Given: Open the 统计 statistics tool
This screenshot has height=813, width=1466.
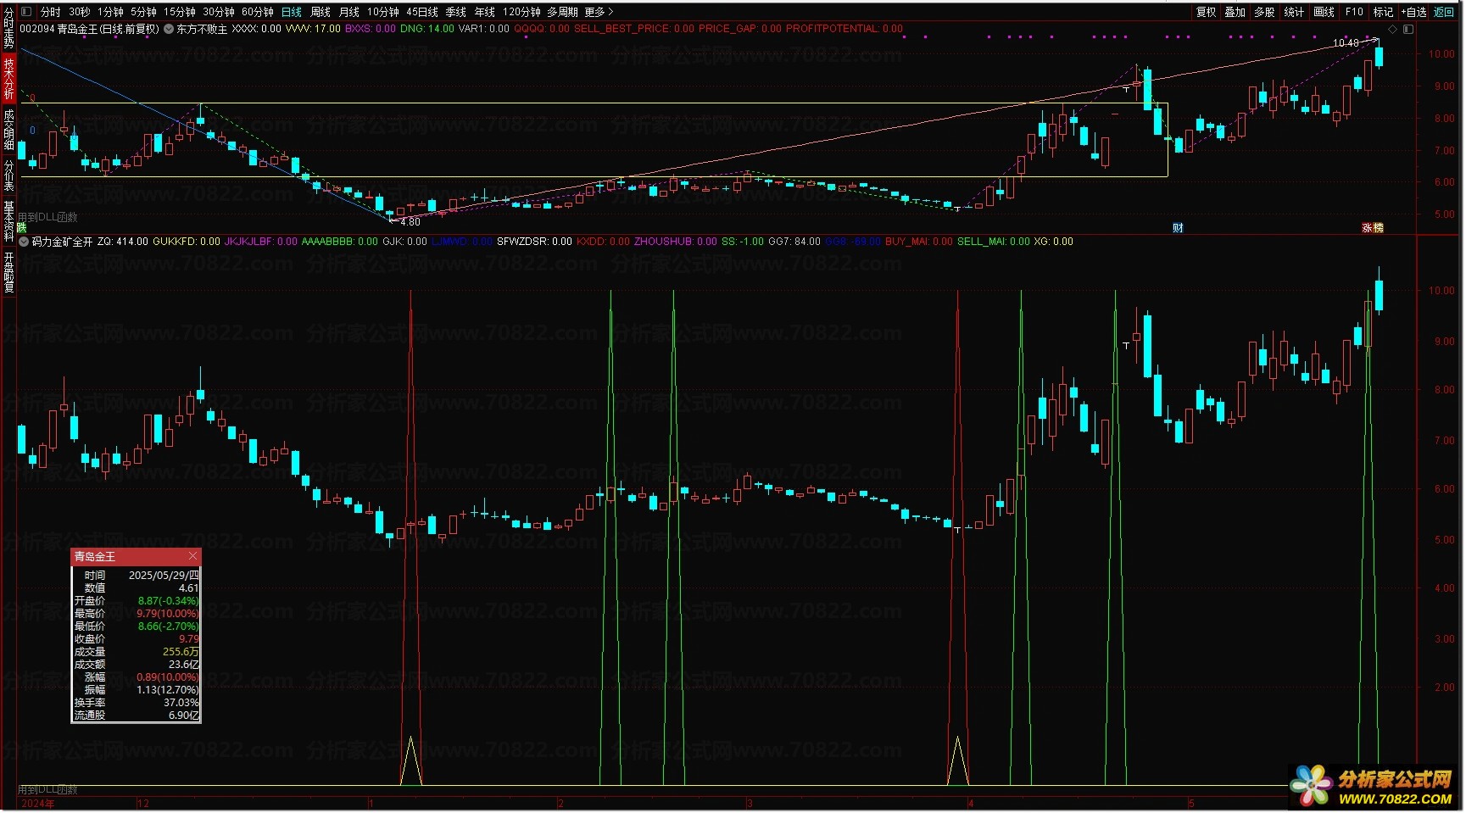Looking at the screenshot, I should tap(1294, 12).
